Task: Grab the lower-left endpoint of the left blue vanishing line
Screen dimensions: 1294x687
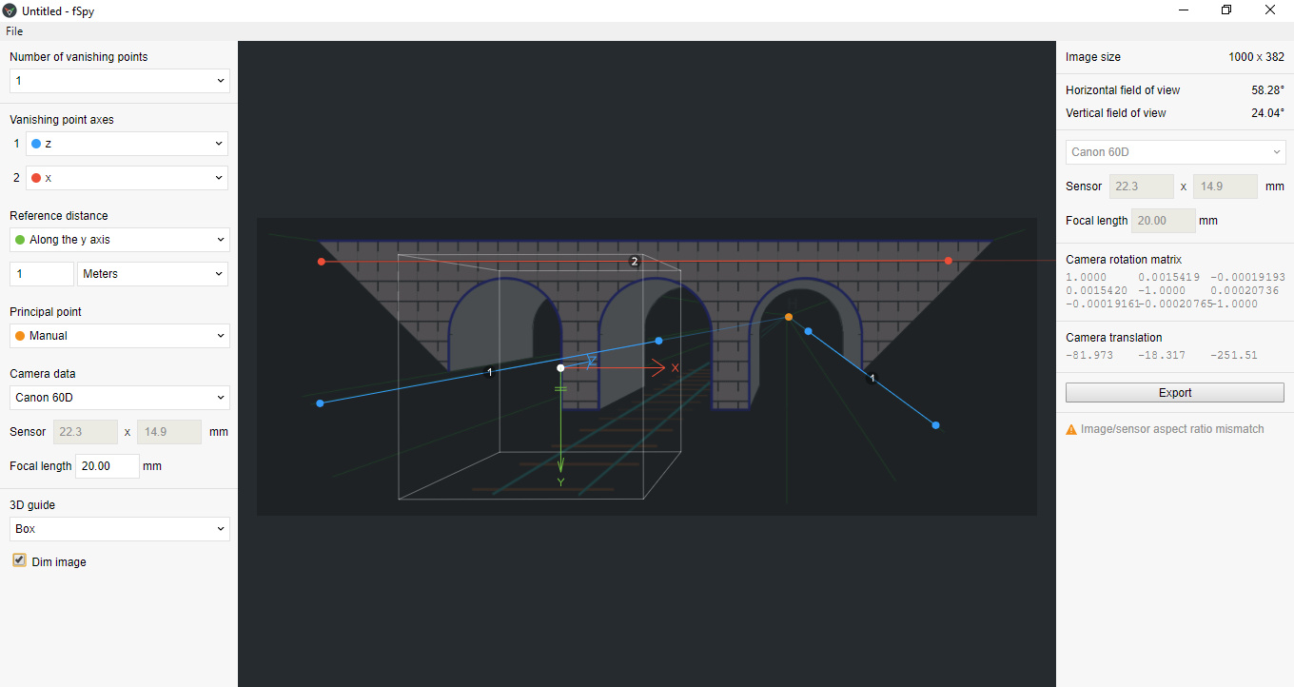Action: (x=320, y=403)
